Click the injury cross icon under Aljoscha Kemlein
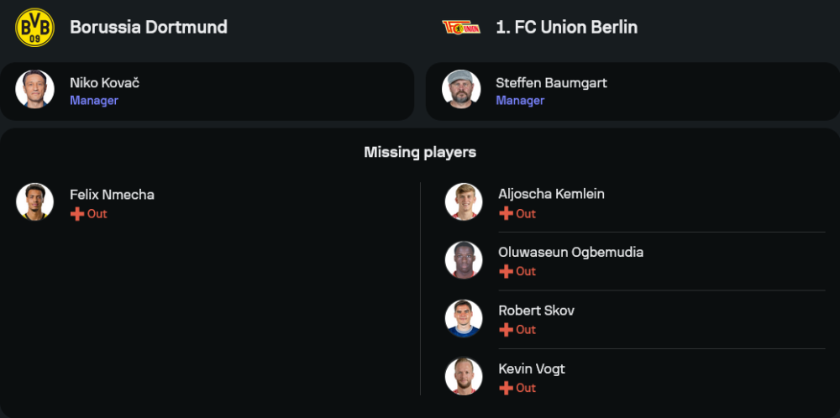 (x=506, y=214)
